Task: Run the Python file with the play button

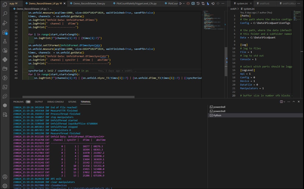Action: [181, 4]
